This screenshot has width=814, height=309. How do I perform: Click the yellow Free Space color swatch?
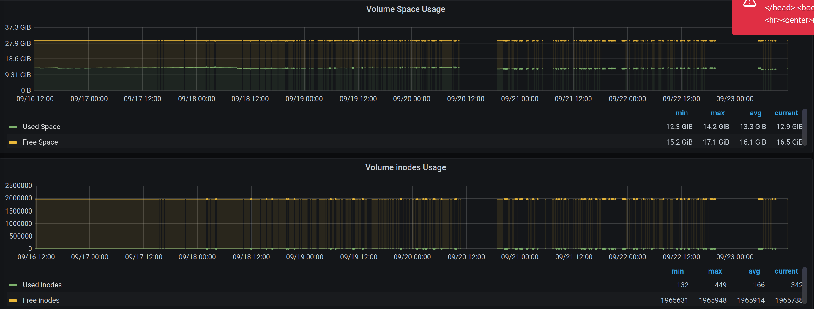(13, 142)
